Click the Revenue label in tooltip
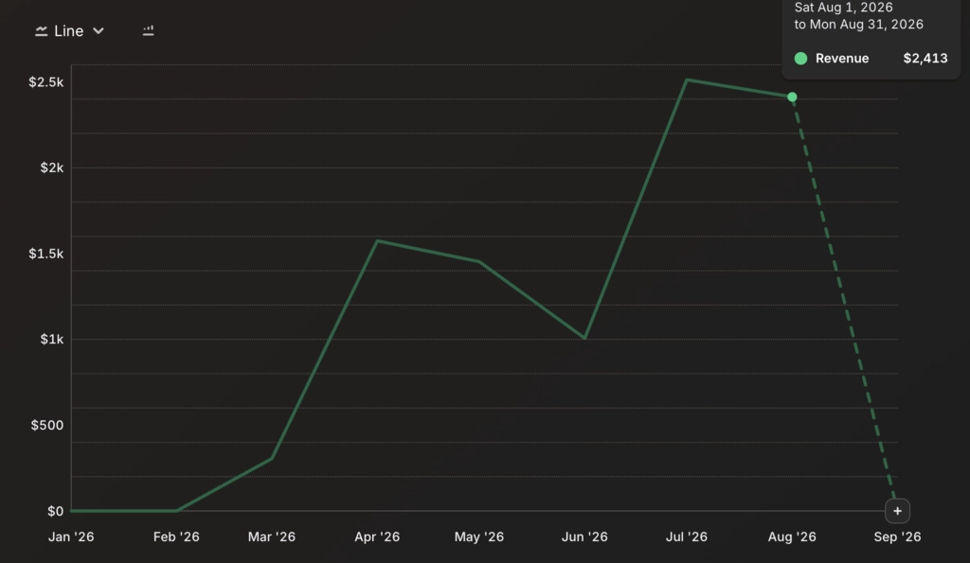The height and width of the screenshot is (563, 970). pyautogui.click(x=842, y=59)
